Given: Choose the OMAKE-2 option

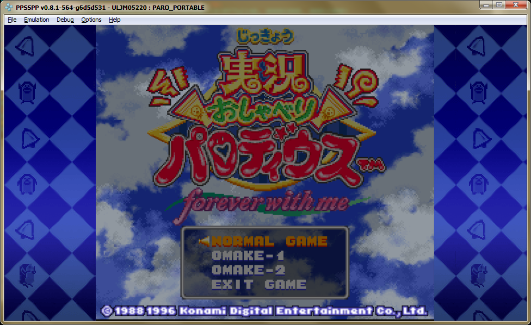Looking at the screenshot, I should pos(248,270).
